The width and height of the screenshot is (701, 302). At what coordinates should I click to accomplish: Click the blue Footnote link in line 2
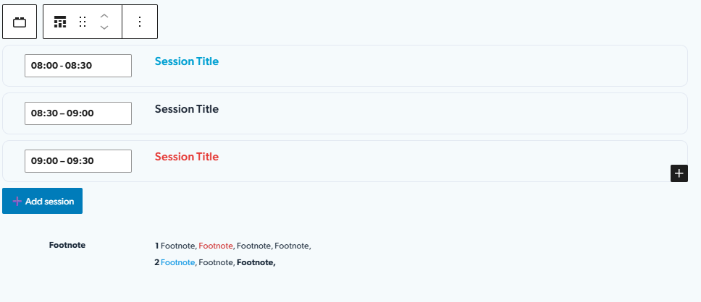click(x=177, y=262)
